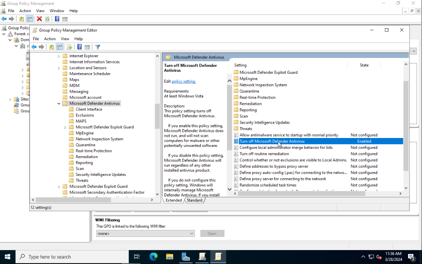Open File menu in Editor window
422x264 pixels.
(36, 39)
